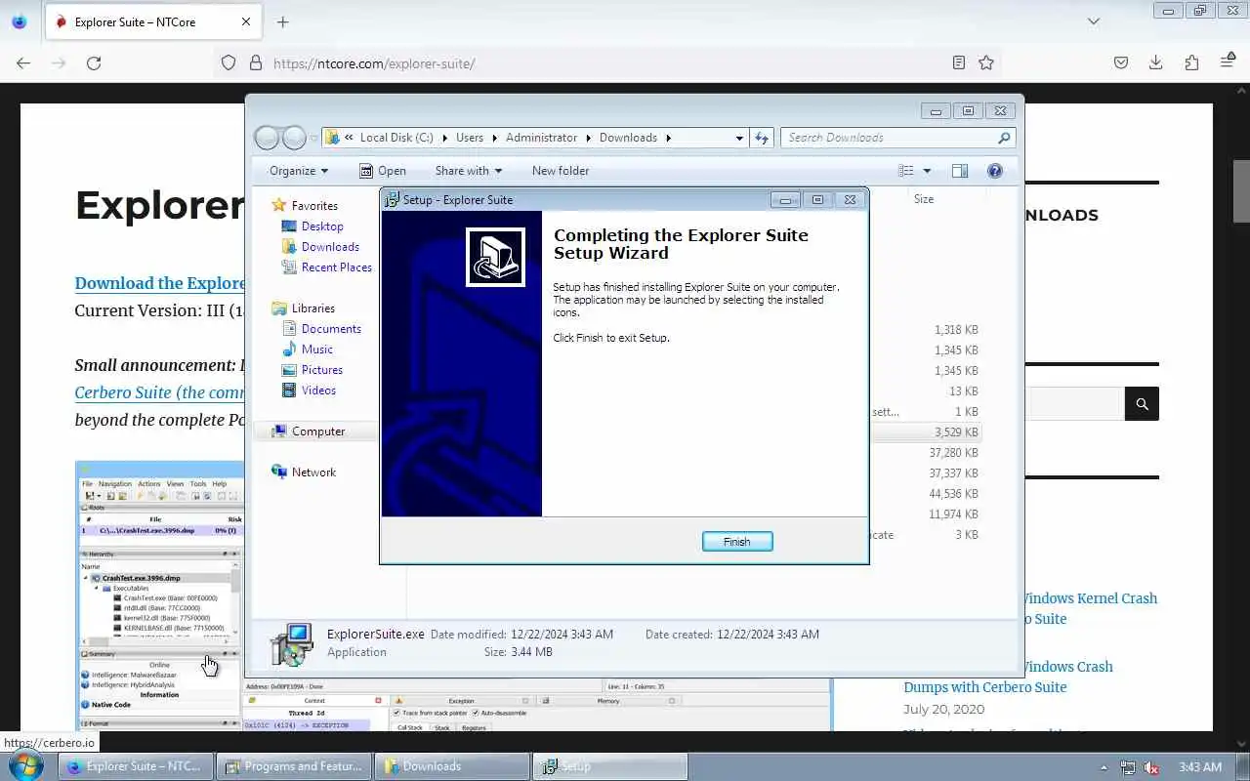1250x781 pixels.
Task: Click the Pocket save icon
Action: (x=1121, y=62)
